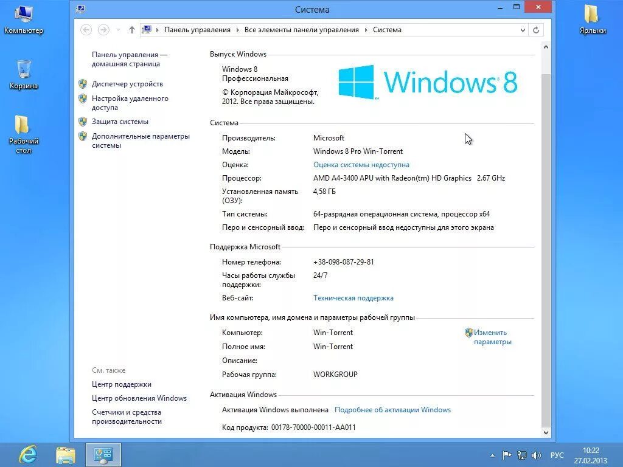The image size is (623, 467).
Task: Expand chevron before Система breadcrumb
Action: click(366, 30)
